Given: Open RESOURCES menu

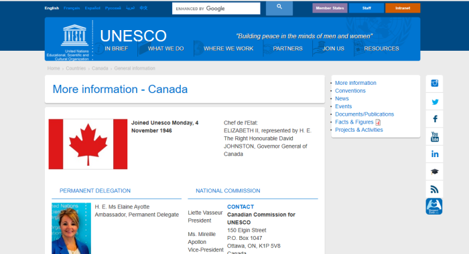Looking at the screenshot, I should click(x=381, y=48).
